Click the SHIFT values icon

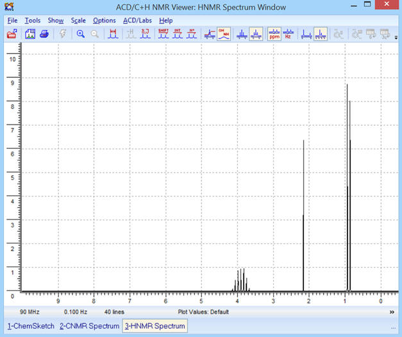click(163, 34)
